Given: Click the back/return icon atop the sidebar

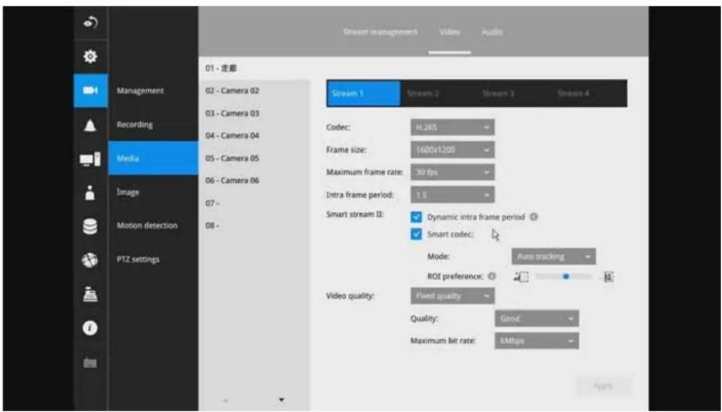Looking at the screenshot, I should tap(90, 22).
